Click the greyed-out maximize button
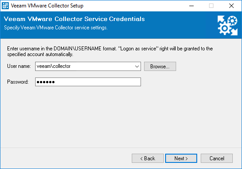The height and width of the screenshot is (169, 242). click(x=211, y=6)
